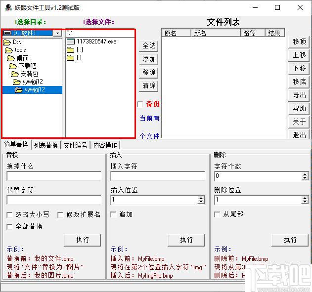Click 执行 in the 替换 group
Image resolution: width=312 pixels, height=292 pixels.
(83, 240)
